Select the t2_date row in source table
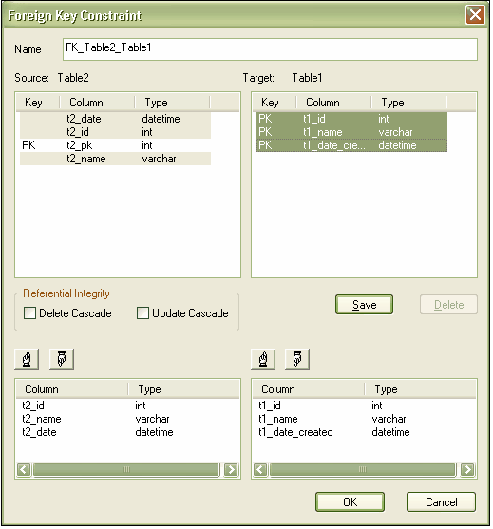 click(115, 119)
